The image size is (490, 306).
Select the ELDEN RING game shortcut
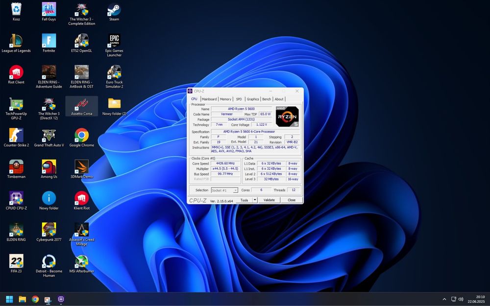point(16,232)
